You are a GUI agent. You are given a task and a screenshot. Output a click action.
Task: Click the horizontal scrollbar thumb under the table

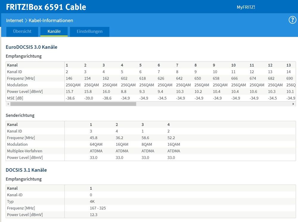[73, 104]
